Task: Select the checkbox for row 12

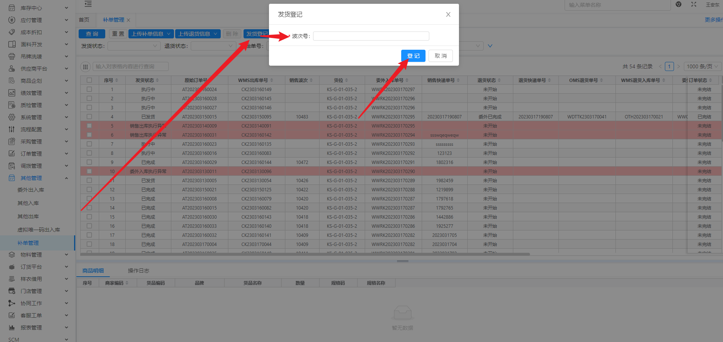Action: [x=89, y=189]
